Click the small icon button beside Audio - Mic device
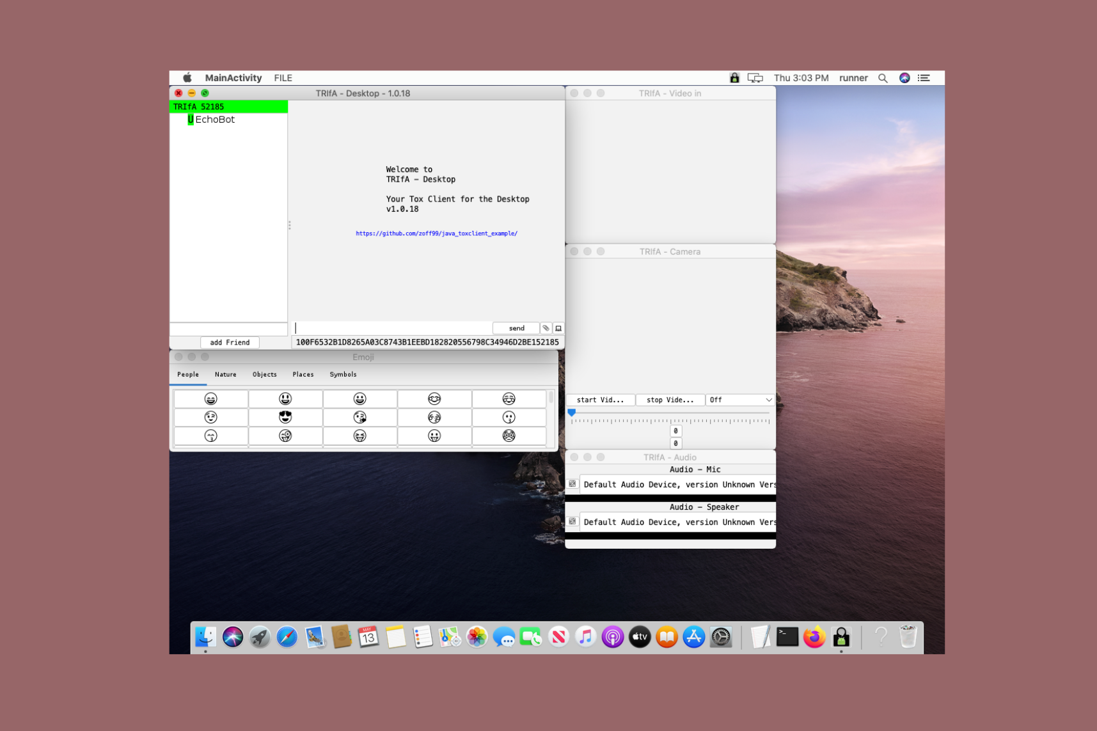This screenshot has width=1097, height=731. (572, 484)
